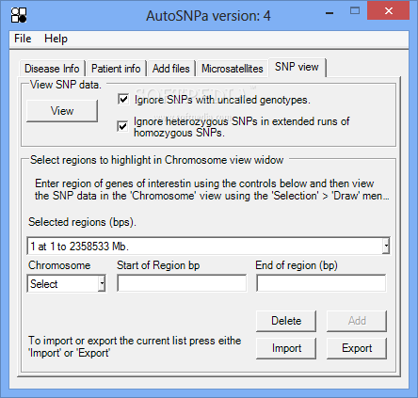Click the 'Selected regions (bps).' label

click(82, 222)
